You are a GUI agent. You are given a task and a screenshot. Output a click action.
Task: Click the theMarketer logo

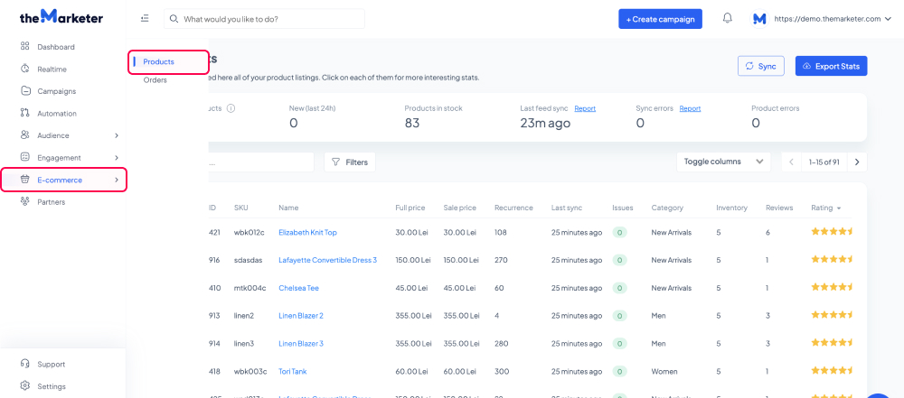(61, 17)
